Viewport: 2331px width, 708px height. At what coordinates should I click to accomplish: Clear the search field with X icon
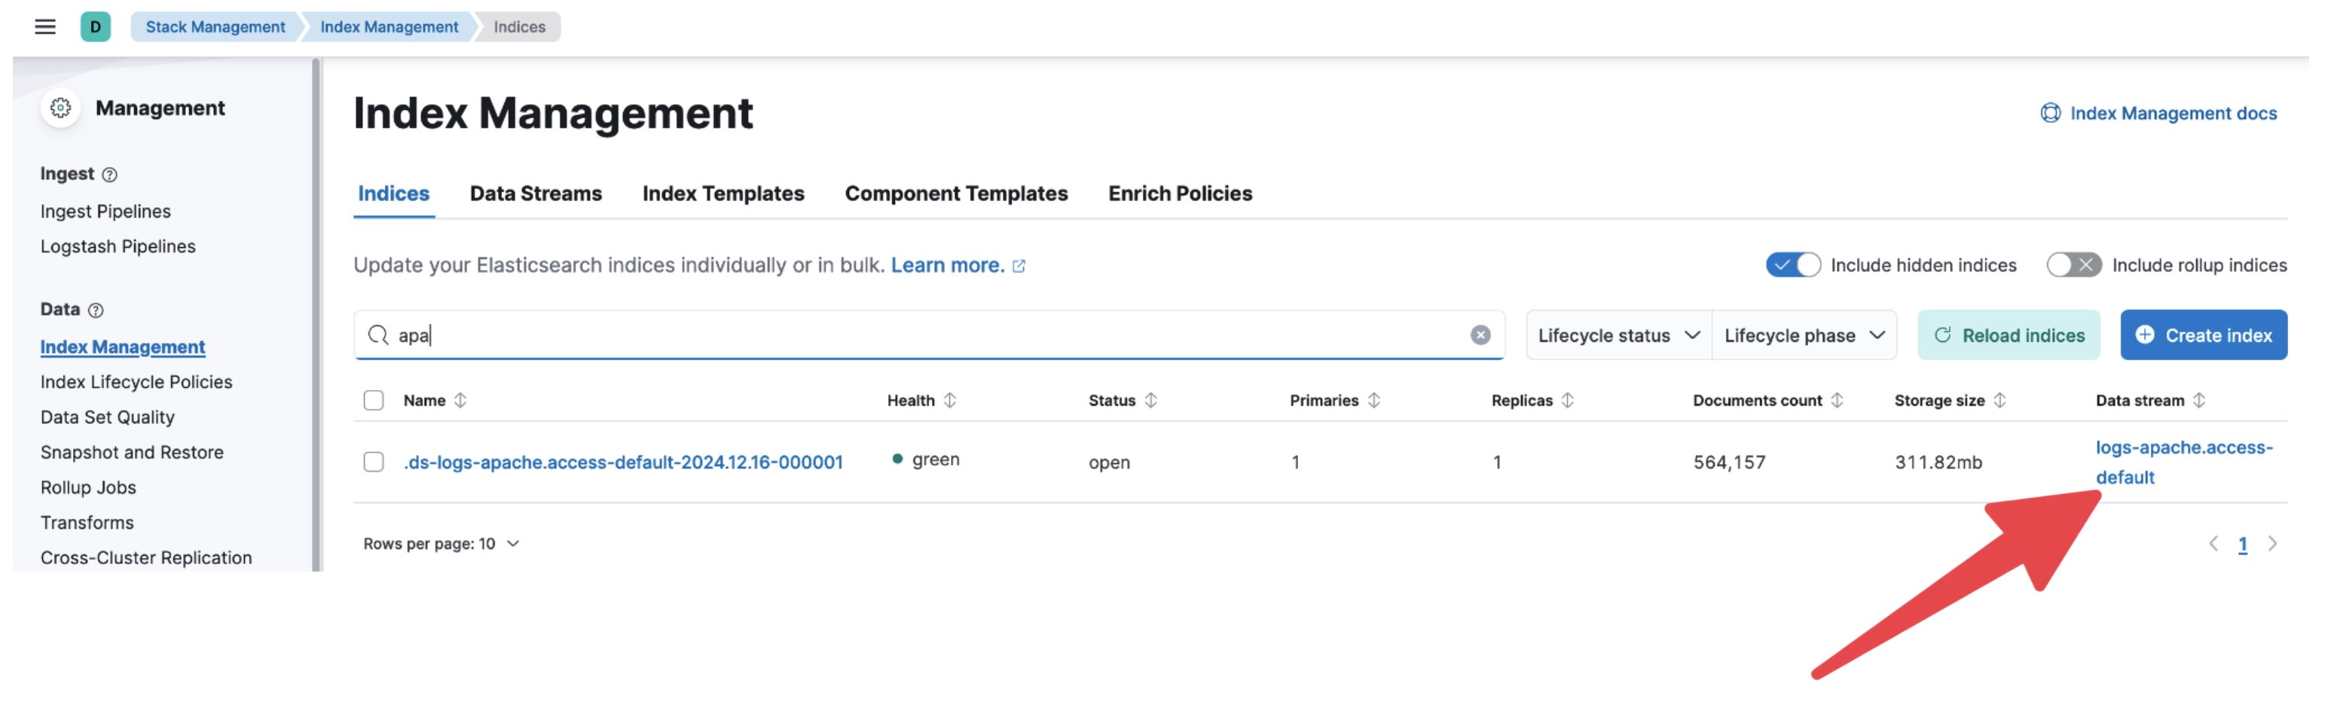[x=1480, y=335]
